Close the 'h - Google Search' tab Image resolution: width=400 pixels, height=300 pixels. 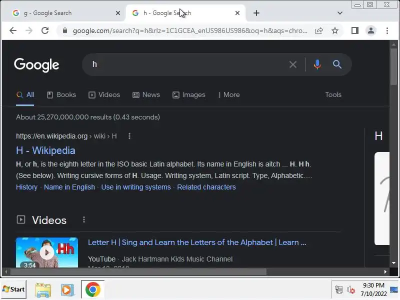coord(237,13)
